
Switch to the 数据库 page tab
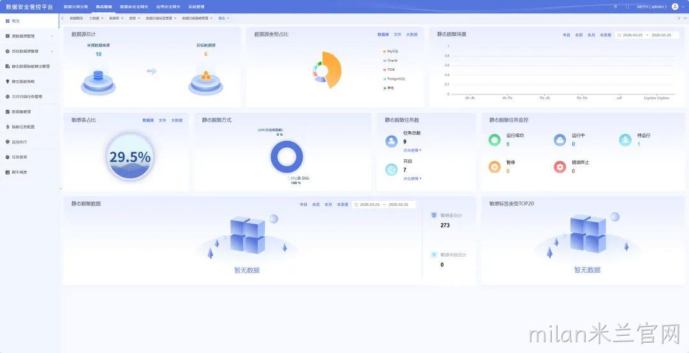114,18
